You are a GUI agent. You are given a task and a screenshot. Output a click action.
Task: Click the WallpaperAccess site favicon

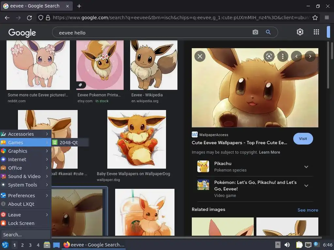[195, 134]
